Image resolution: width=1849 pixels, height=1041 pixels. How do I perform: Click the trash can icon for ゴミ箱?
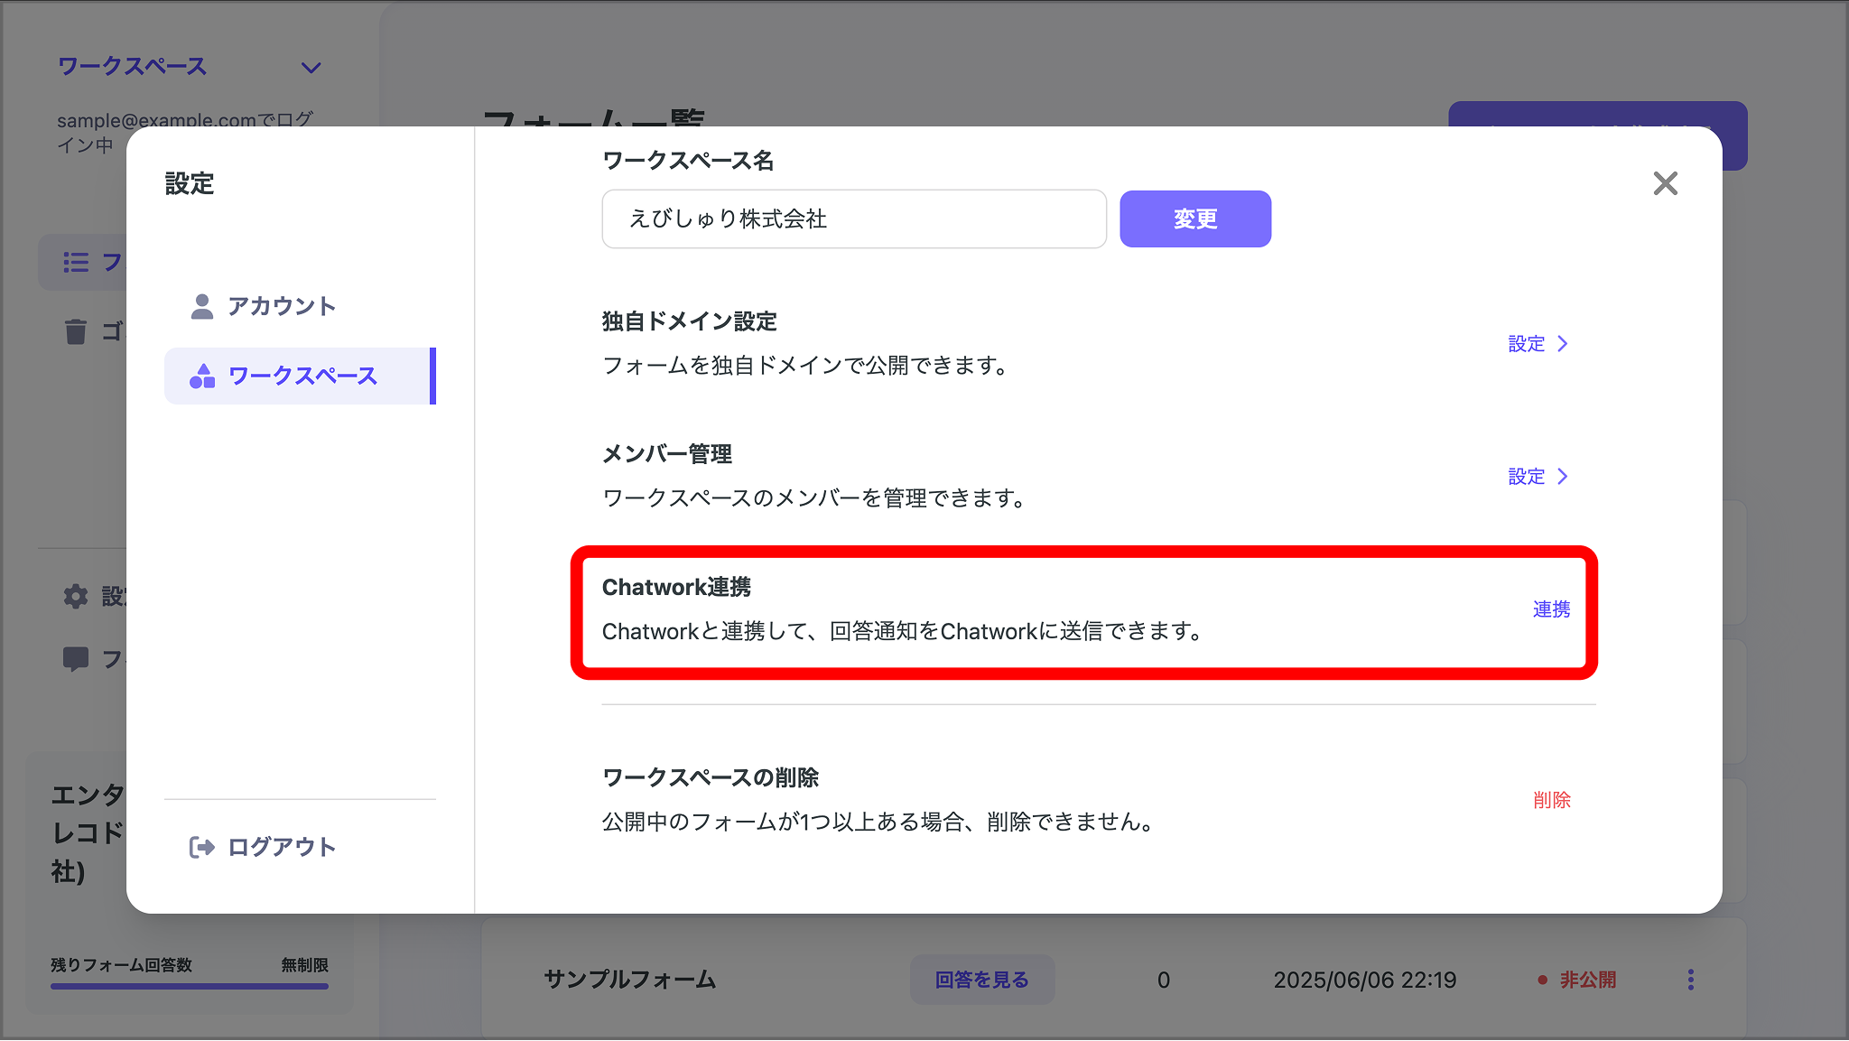(76, 331)
